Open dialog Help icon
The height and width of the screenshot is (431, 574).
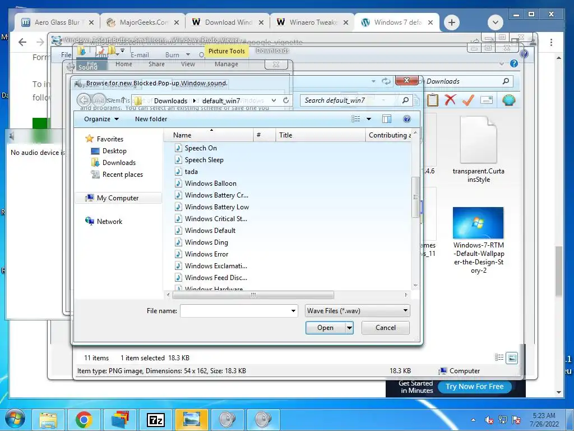coord(407,119)
